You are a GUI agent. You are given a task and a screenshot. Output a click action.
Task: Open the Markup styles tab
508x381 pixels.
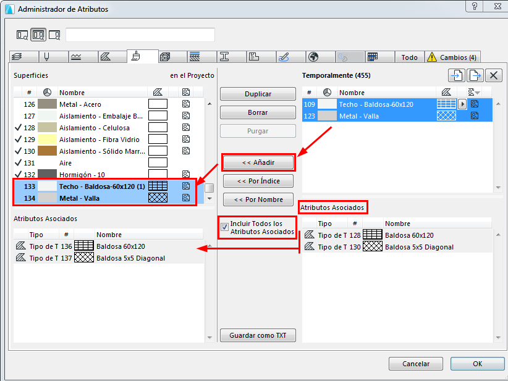point(290,57)
